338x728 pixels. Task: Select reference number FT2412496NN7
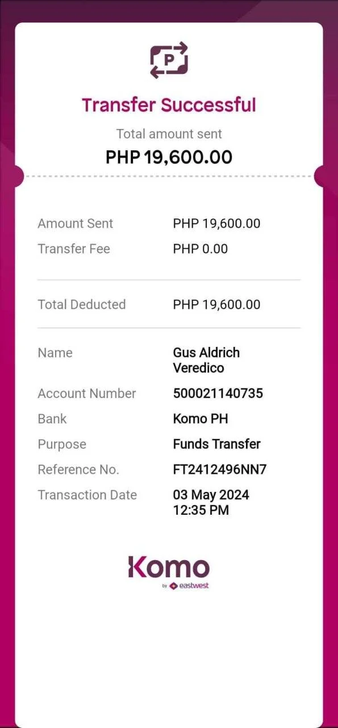pos(219,470)
